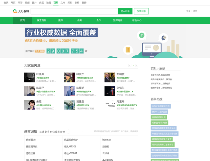The width and height of the screenshot is (210, 161).
Task: Show next page of 大家在关注 carousel
Action: (x=137, y=65)
